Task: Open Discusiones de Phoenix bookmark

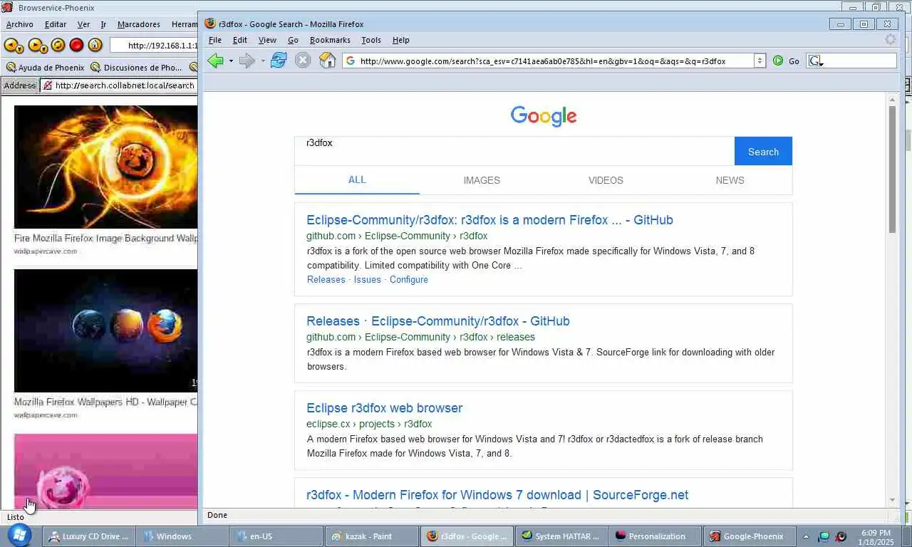Action: (136, 68)
